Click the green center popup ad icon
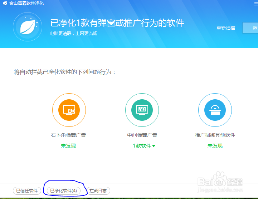This screenshot has height=199, width=258. pos(142,110)
